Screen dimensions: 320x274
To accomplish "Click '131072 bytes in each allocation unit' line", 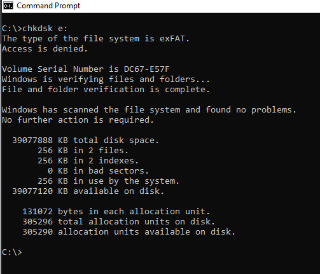I will click(x=116, y=212).
